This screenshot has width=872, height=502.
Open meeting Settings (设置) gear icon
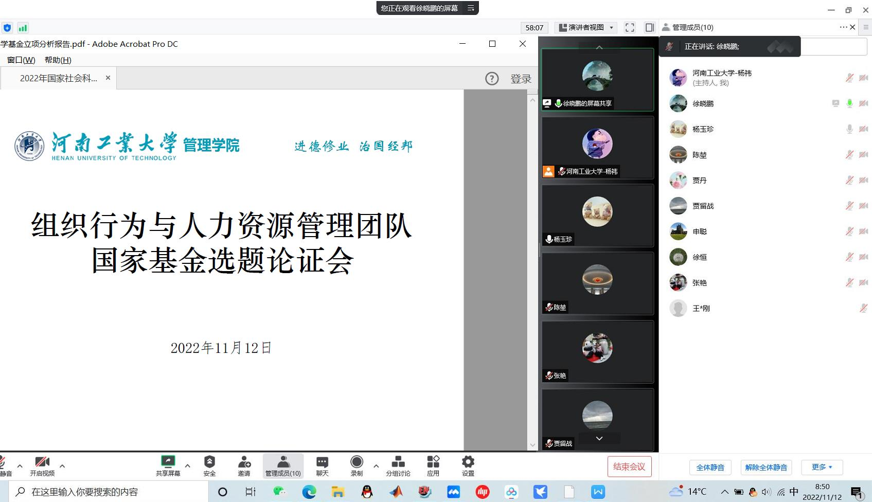(468, 462)
